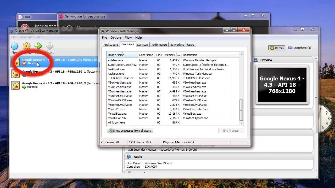Click the Start green arrow icon
This screenshot has width=335, height=188.
pyautogui.click(x=38, y=46)
